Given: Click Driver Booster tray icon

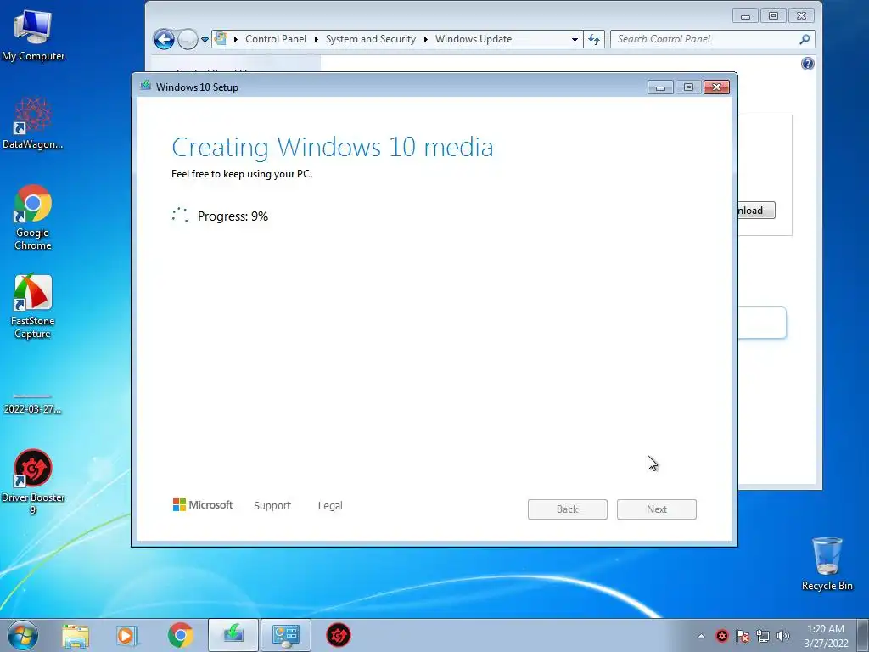Looking at the screenshot, I should click(721, 636).
